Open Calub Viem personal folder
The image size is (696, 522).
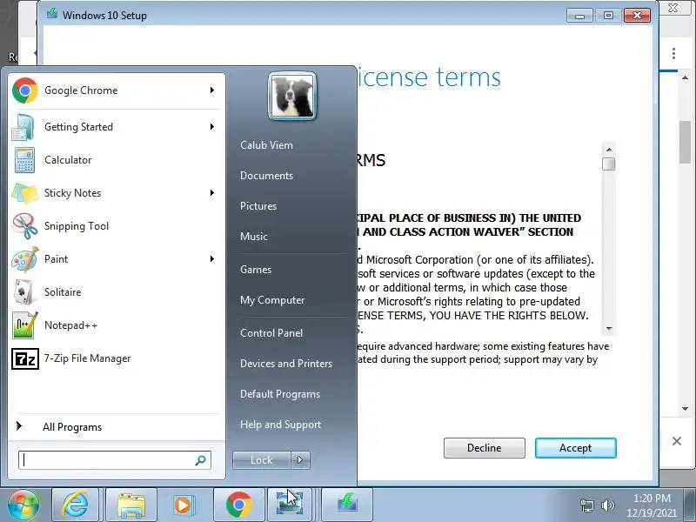266,145
